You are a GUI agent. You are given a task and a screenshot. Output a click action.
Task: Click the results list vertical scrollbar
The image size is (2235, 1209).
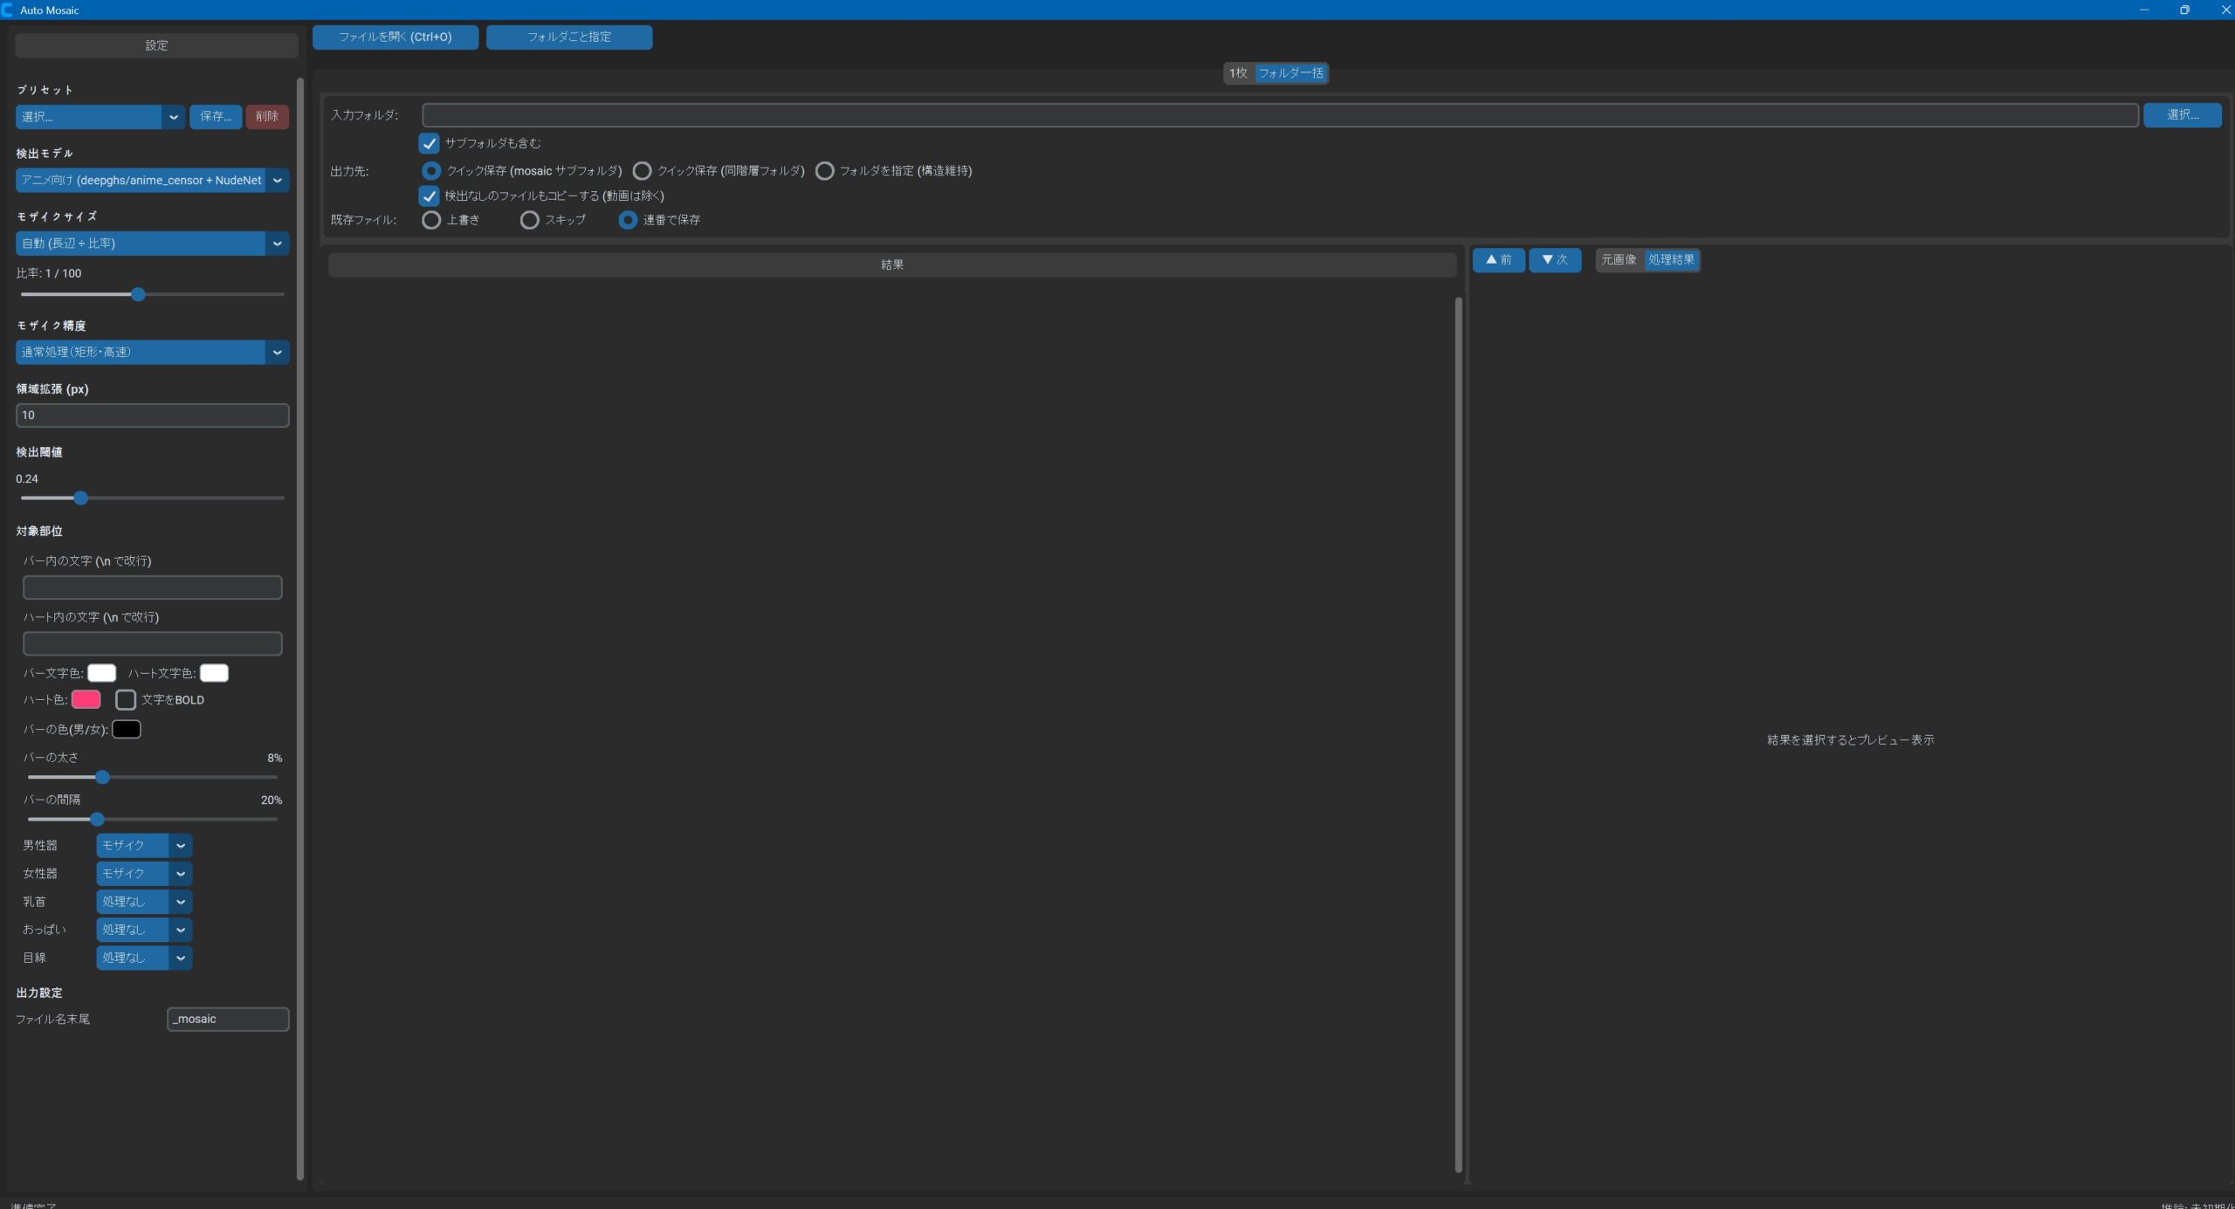[x=1458, y=735]
